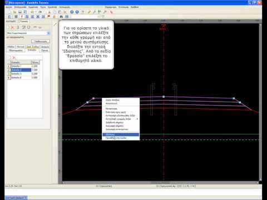Click the red X icon above layers table
267x200 pixels.
point(14,58)
